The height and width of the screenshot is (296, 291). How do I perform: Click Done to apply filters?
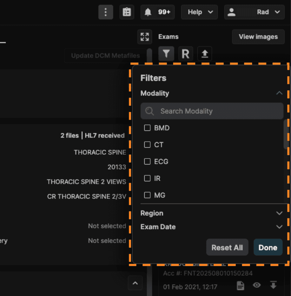coord(268,247)
